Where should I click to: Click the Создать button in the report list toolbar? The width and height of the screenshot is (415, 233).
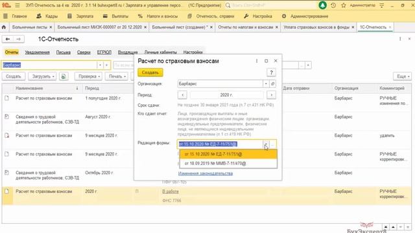pos(13,76)
